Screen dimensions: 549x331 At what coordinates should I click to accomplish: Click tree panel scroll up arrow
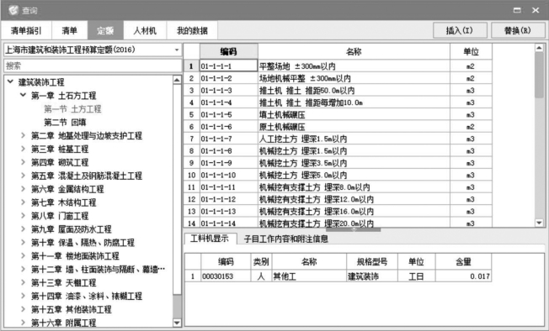(x=177, y=80)
